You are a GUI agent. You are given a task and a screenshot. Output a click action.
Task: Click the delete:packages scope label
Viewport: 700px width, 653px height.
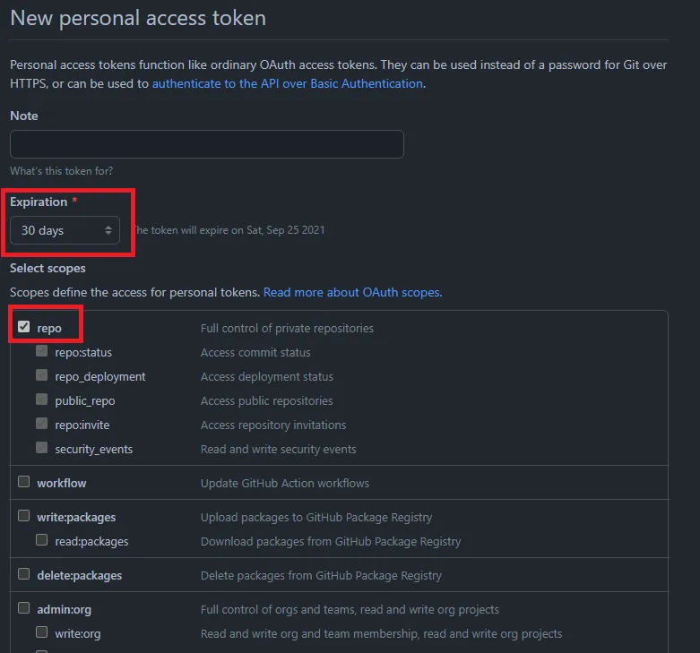pos(79,575)
